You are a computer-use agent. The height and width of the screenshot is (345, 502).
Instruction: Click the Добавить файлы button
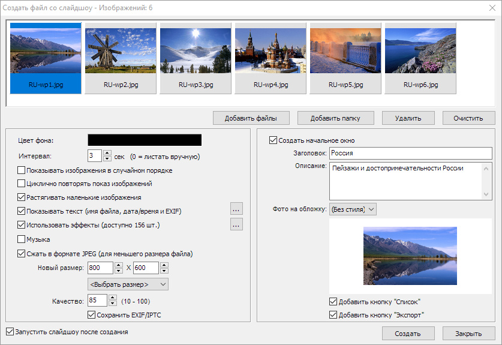[x=251, y=118]
